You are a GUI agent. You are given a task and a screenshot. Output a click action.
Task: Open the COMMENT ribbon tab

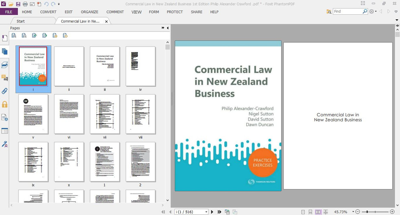pos(115,12)
